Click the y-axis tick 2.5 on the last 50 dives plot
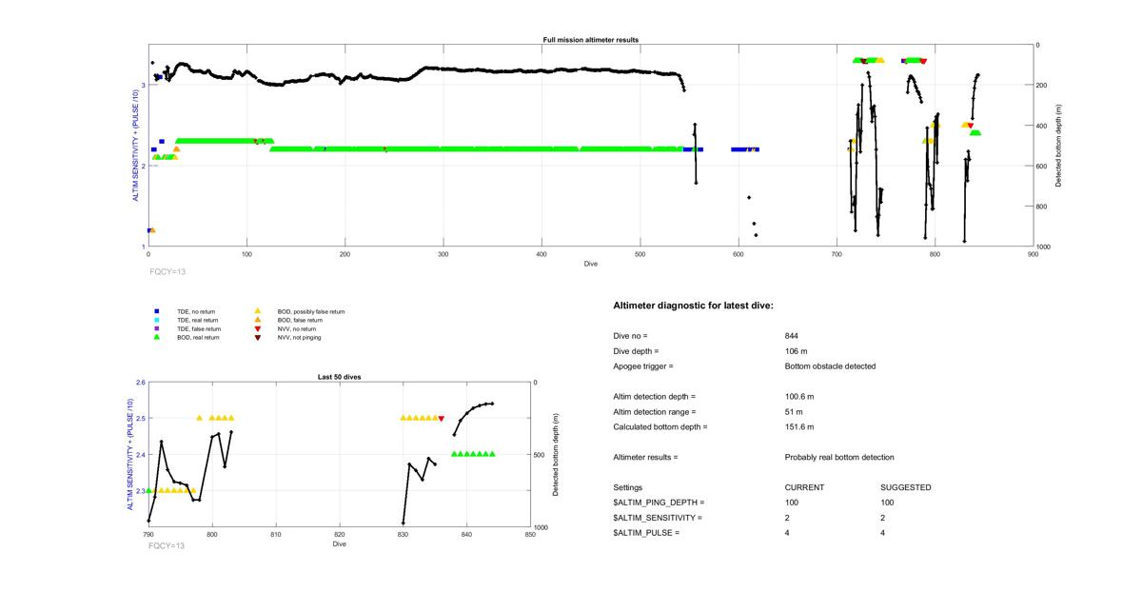 point(141,419)
